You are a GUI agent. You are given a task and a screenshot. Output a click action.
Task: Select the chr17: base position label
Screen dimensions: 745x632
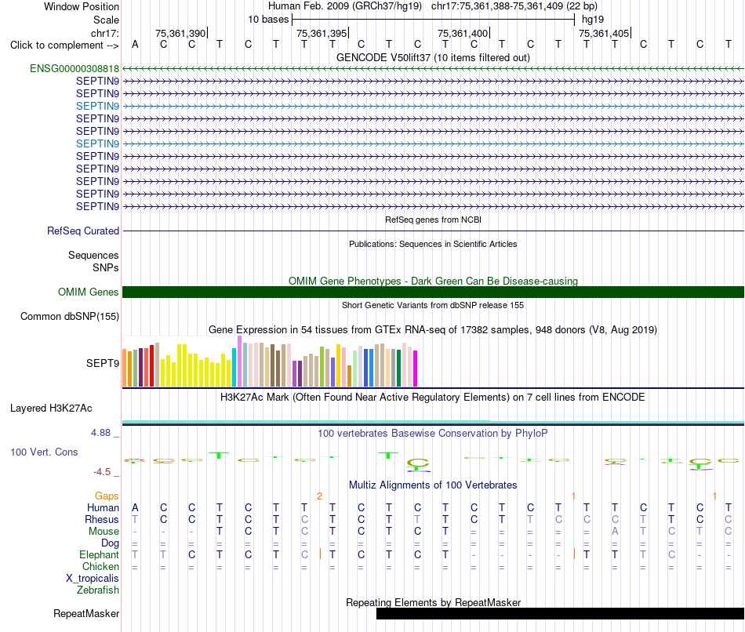pos(104,33)
